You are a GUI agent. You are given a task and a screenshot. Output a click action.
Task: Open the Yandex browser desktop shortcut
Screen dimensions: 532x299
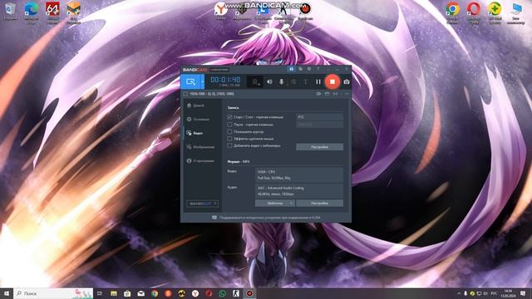click(x=221, y=11)
